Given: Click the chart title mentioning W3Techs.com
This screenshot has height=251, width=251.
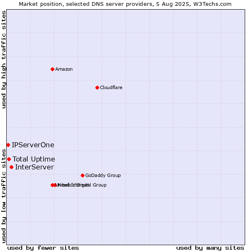Looking at the screenshot, I should click(x=125, y=4).
